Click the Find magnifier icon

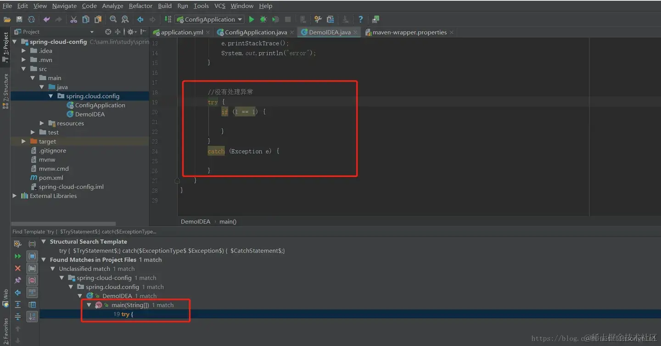pos(113,19)
